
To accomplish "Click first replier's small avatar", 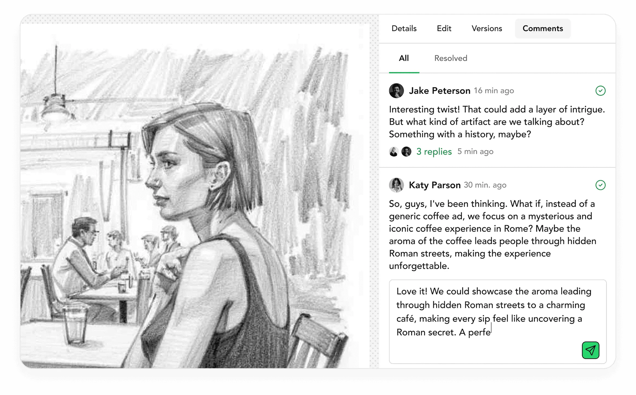I will [x=393, y=151].
